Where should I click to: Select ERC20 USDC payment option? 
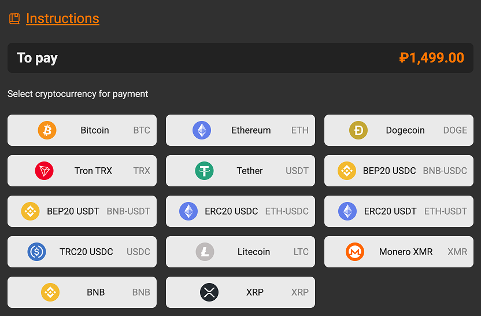[240, 211]
